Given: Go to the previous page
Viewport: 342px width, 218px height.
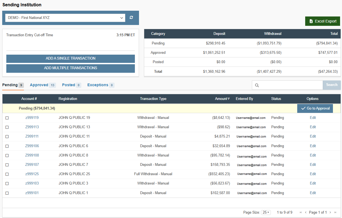Looking at the screenshot, I should point(306,212).
